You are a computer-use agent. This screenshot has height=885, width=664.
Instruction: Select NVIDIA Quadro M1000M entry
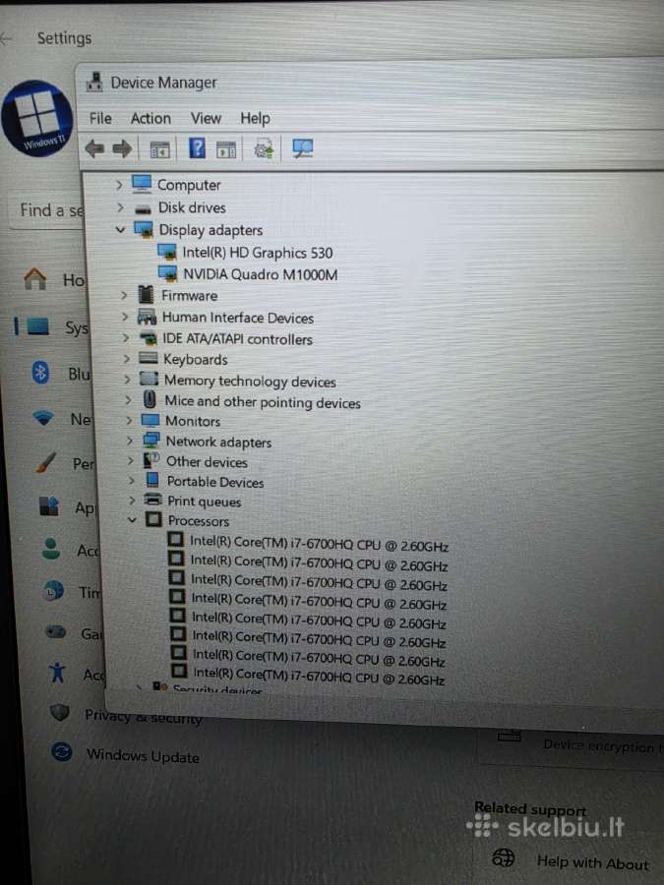point(261,274)
